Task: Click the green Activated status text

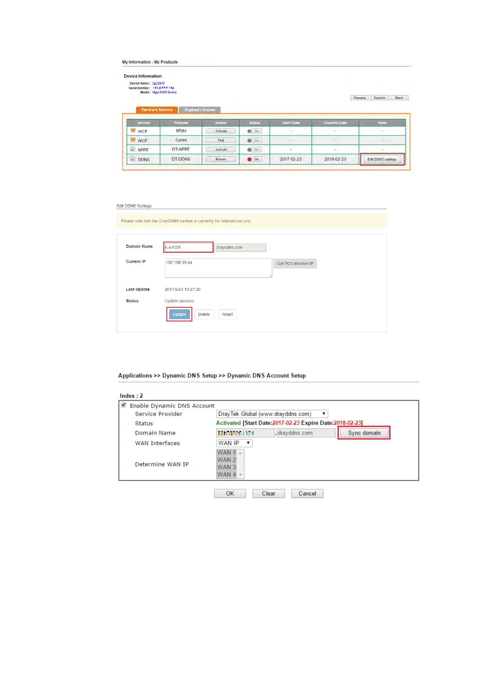Action: click(x=228, y=423)
